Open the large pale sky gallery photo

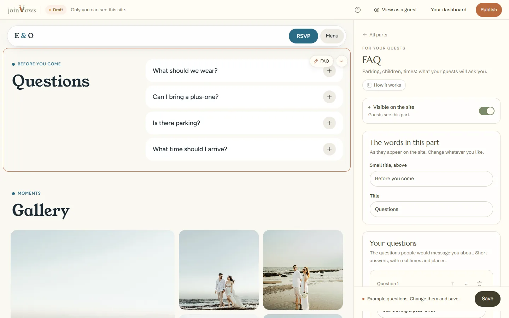coord(93,274)
